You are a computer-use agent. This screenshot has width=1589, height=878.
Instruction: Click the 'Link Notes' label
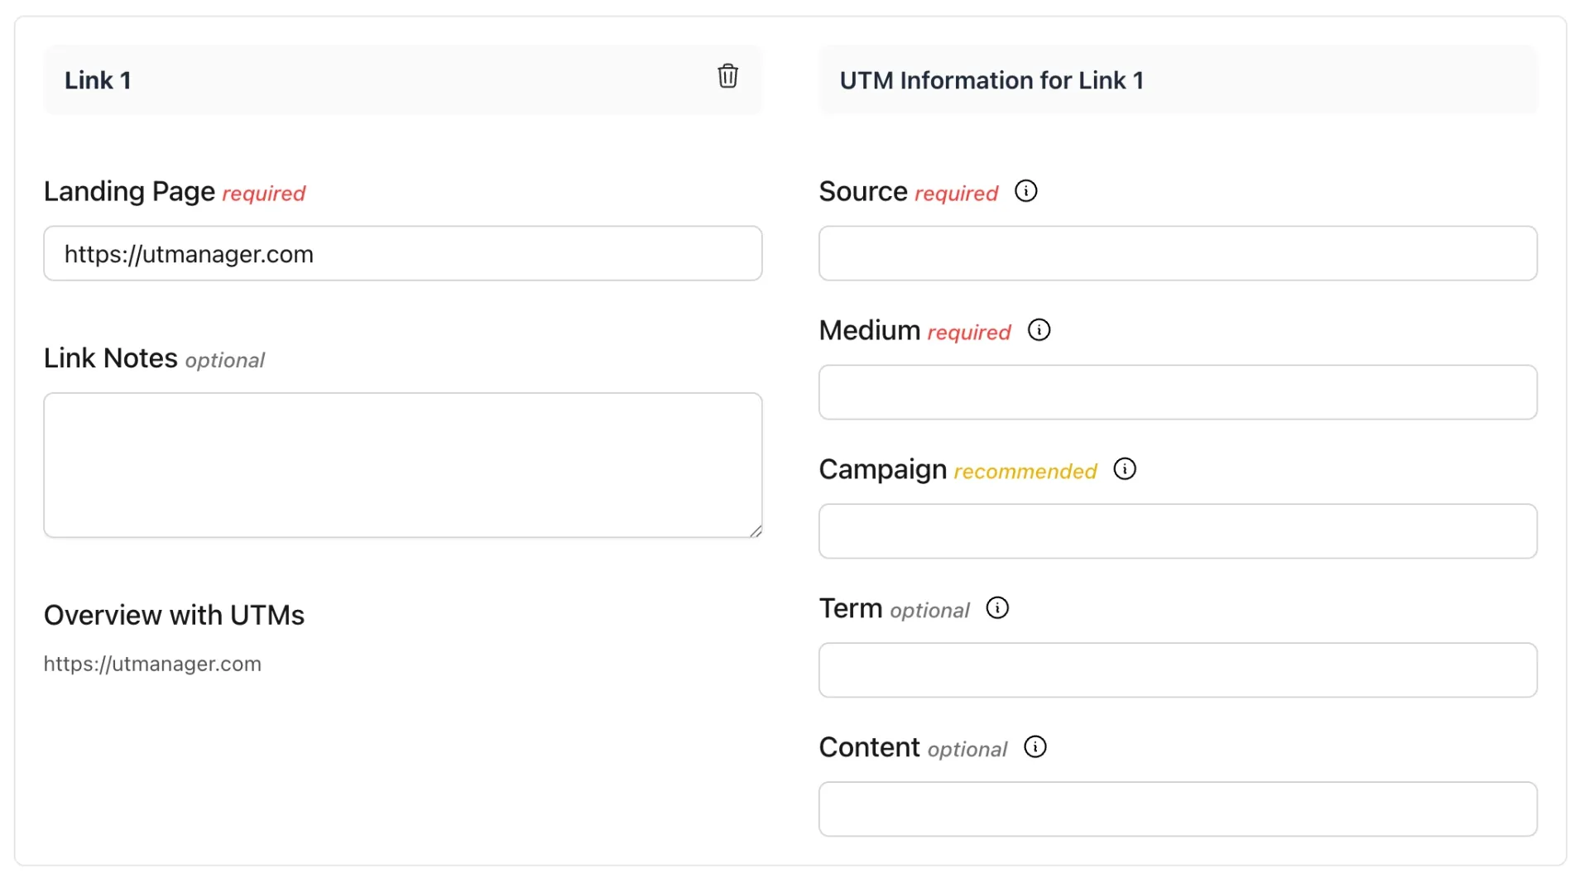(x=110, y=358)
